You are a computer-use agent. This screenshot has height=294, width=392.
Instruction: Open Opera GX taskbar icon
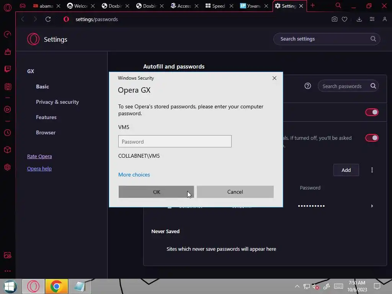pos(33,286)
